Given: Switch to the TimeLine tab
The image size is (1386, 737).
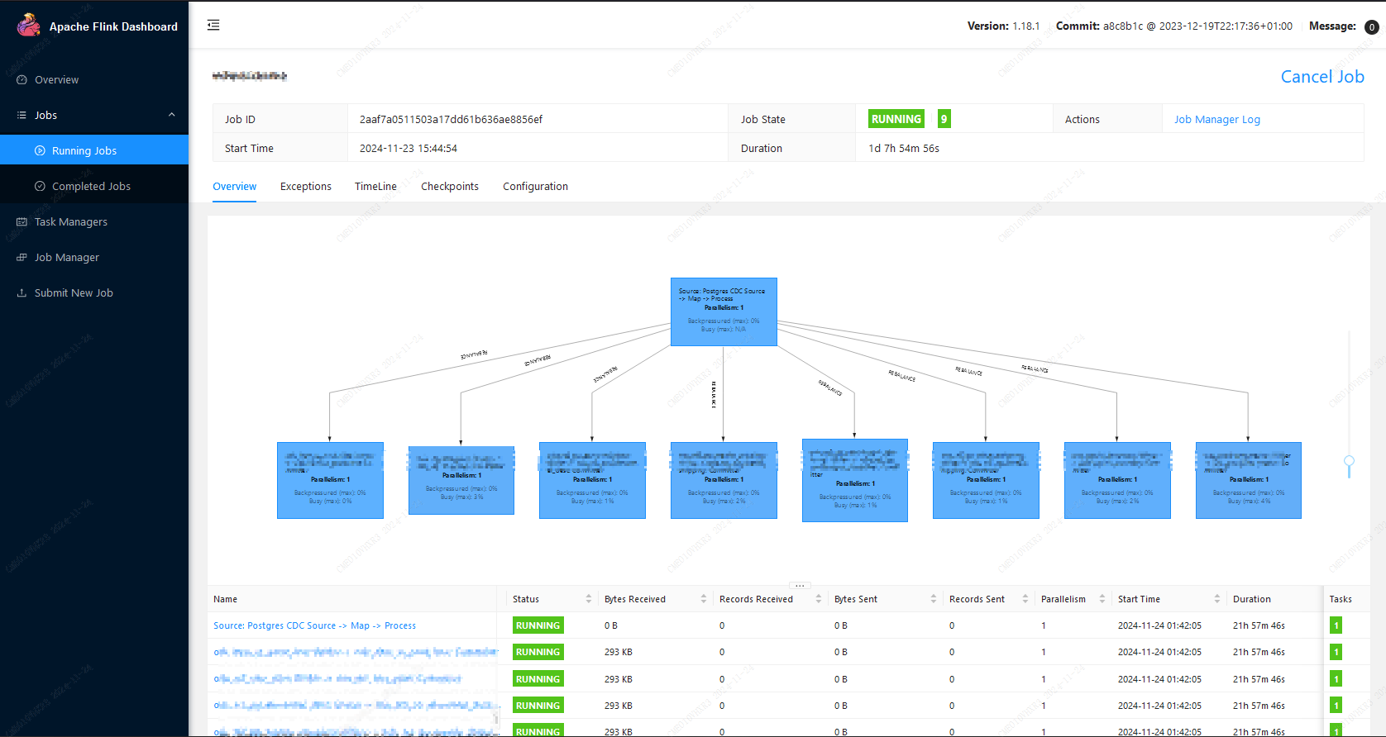Looking at the screenshot, I should click(376, 187).
